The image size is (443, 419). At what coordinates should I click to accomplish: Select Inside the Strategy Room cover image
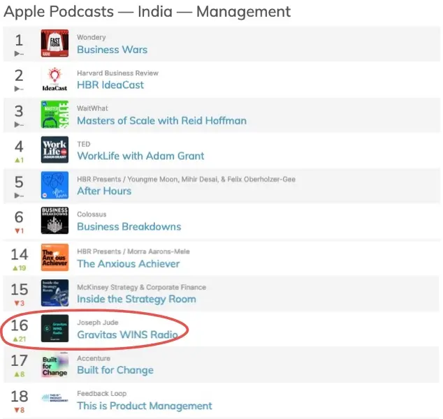tap(55, 293)
